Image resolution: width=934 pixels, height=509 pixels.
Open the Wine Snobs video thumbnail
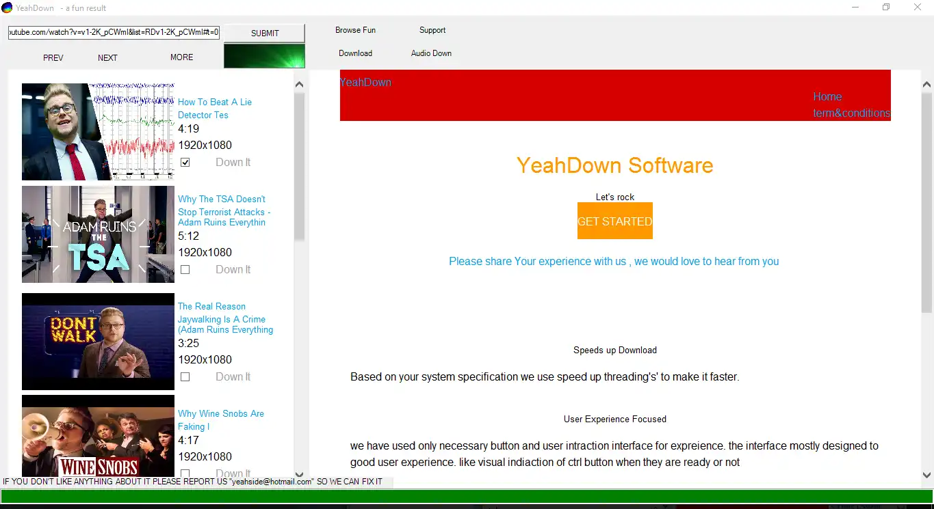pyautogui.click(x=98, y=436)
